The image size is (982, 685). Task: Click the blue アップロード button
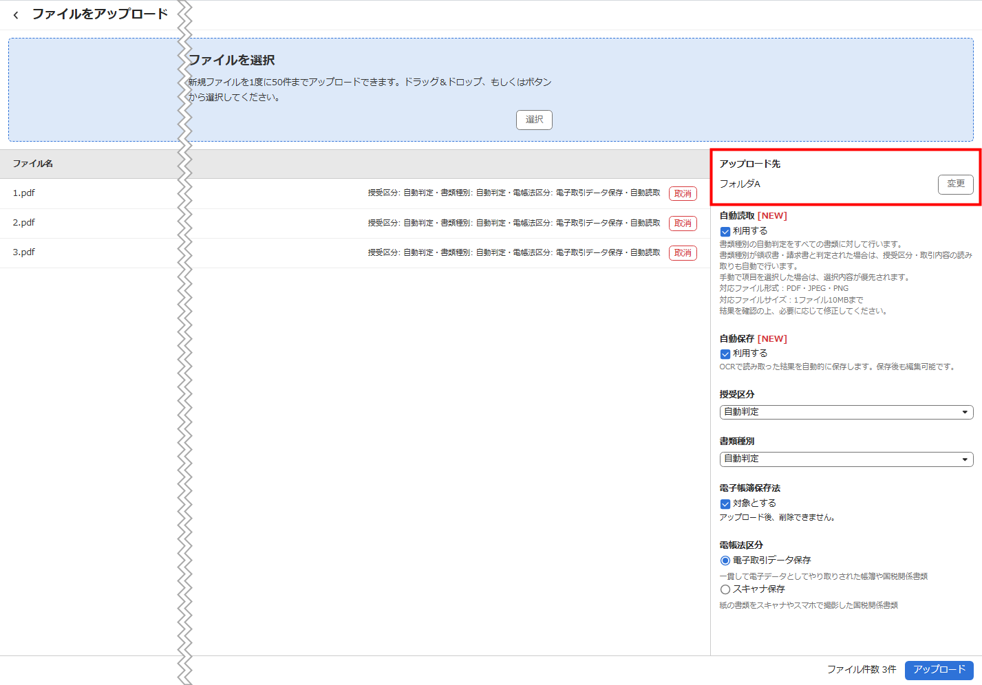pyautogui.click(x=939, y=670)
